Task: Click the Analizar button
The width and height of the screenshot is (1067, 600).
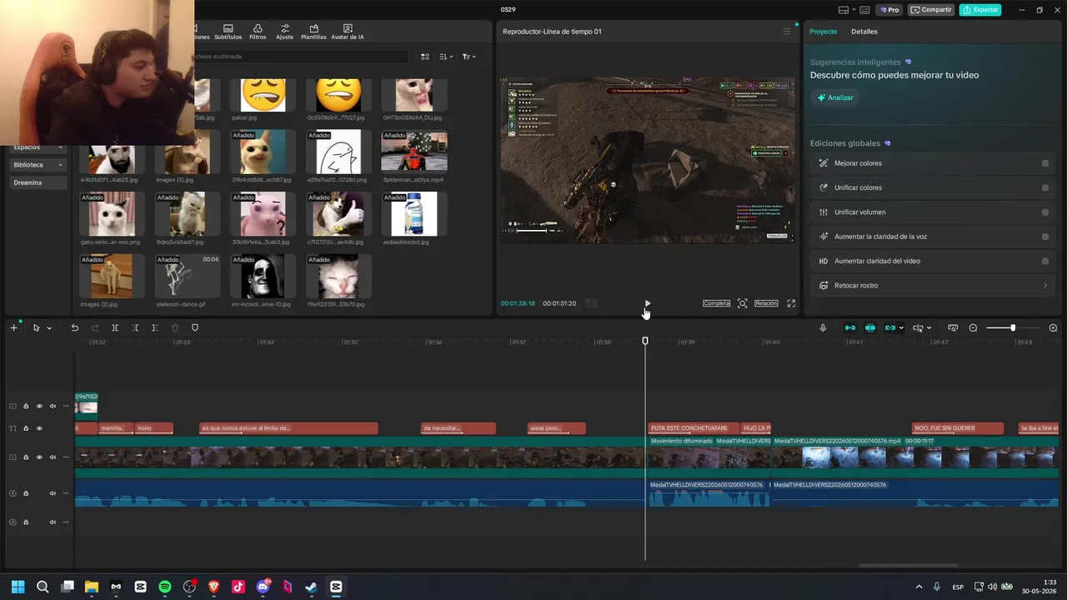Action: coord(835,97)
